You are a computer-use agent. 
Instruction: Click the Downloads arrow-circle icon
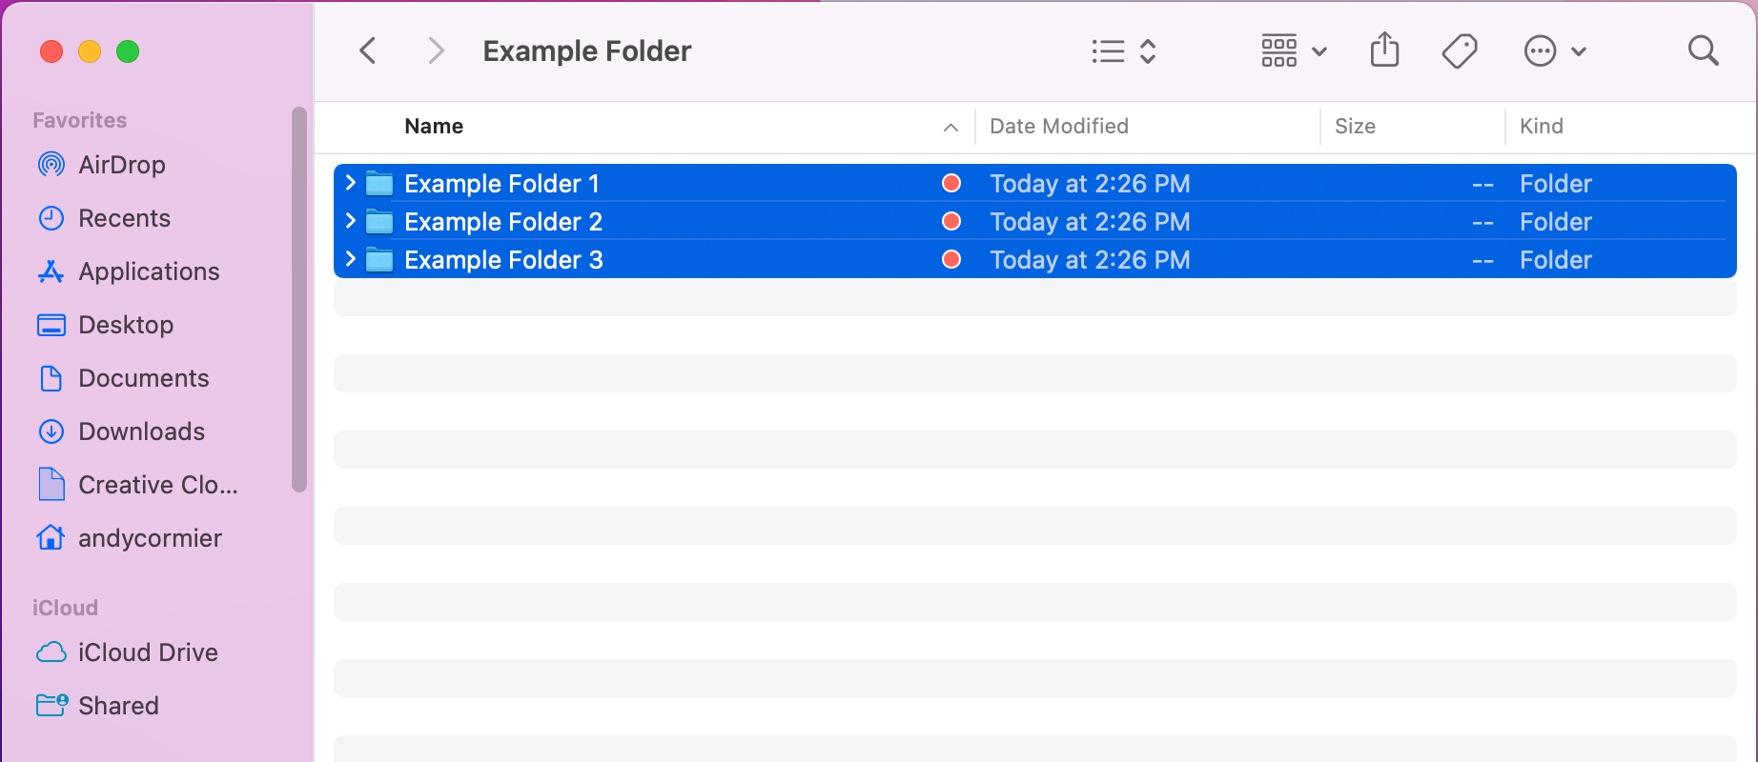pos(51,431)
